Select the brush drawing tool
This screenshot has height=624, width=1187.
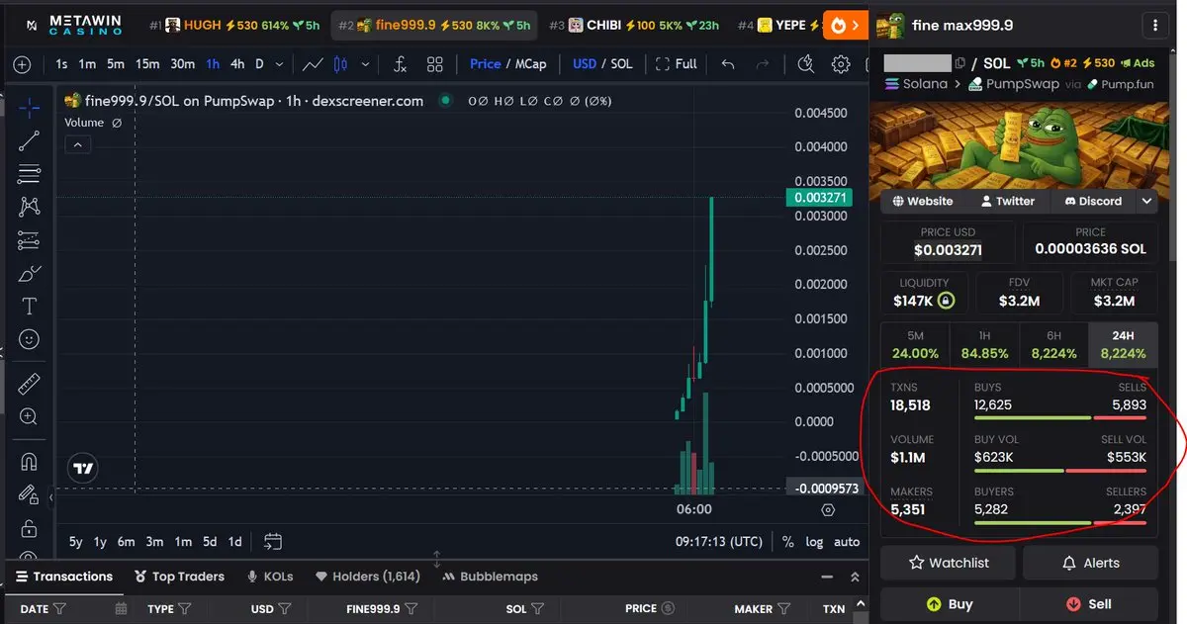coord(30,273)
